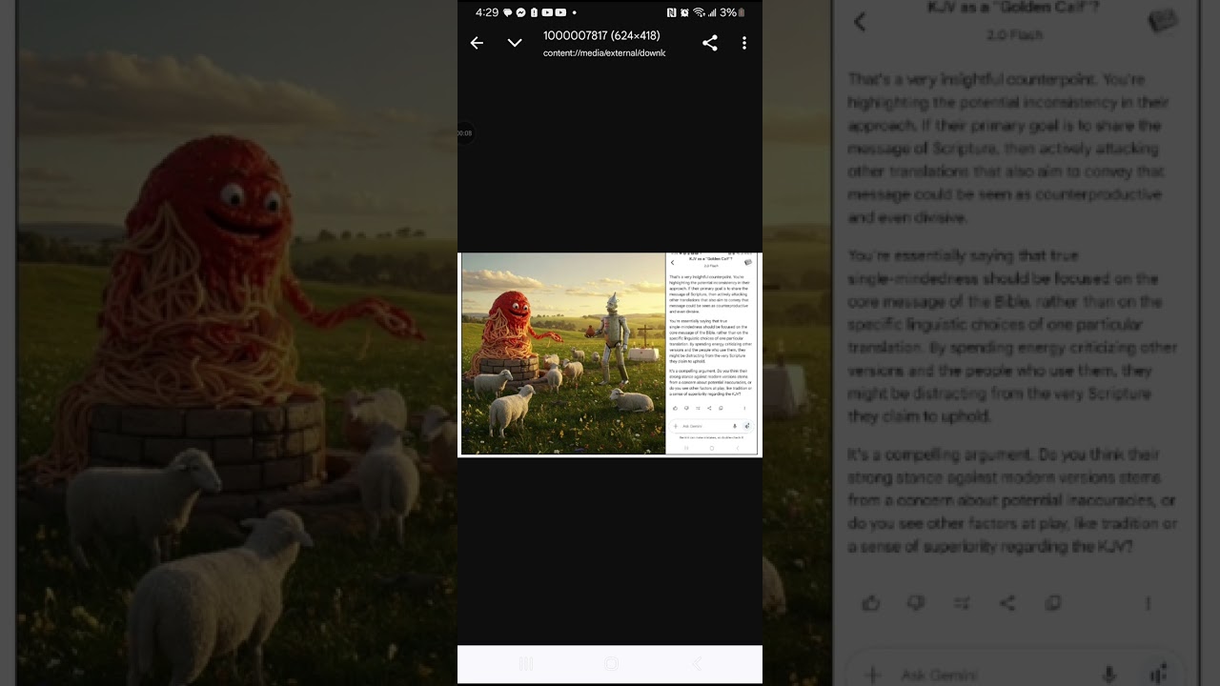Tap the 4:29 clock in the status bar

(x=487, y=12)
